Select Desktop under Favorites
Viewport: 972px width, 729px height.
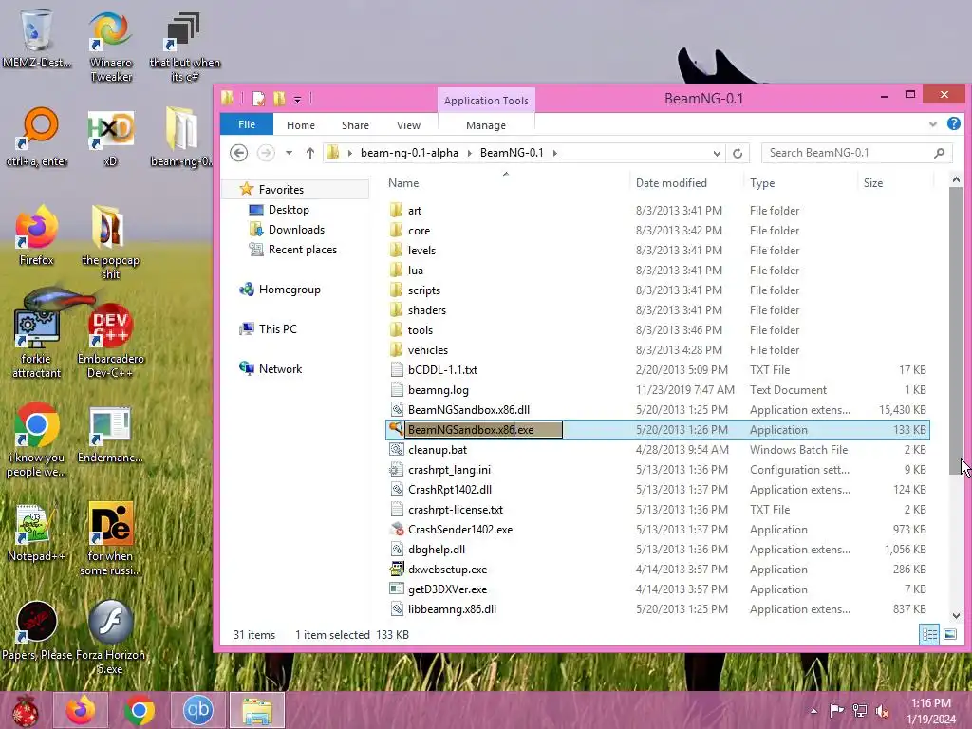point(289,210)
